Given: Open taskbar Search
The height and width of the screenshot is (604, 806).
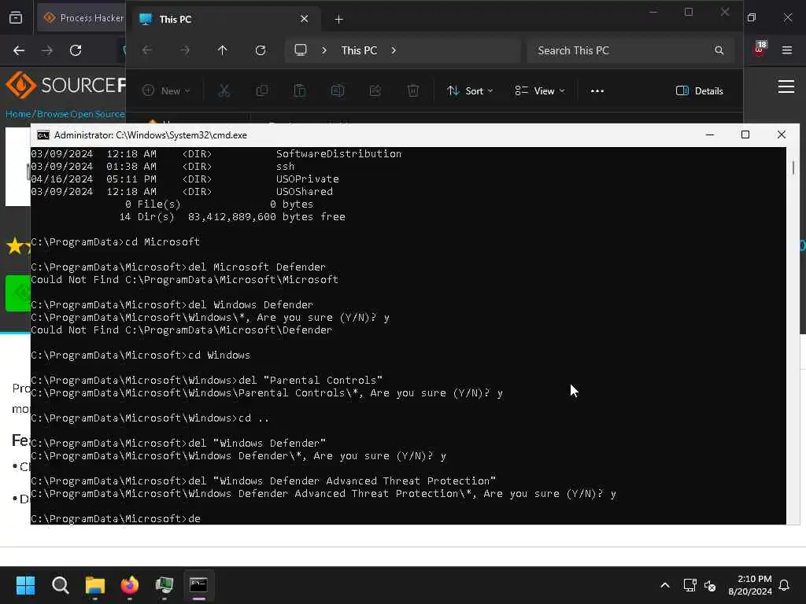Looking at the screenshot, I should (x=60, y=585).
